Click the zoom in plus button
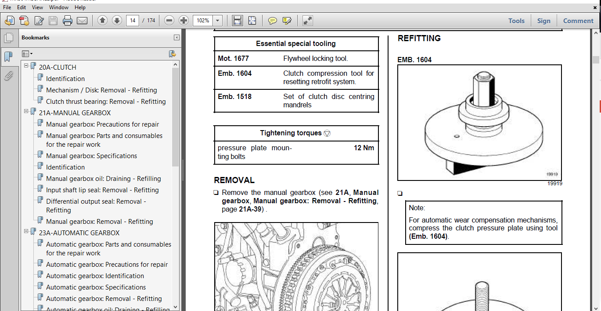 pos(184,21)
